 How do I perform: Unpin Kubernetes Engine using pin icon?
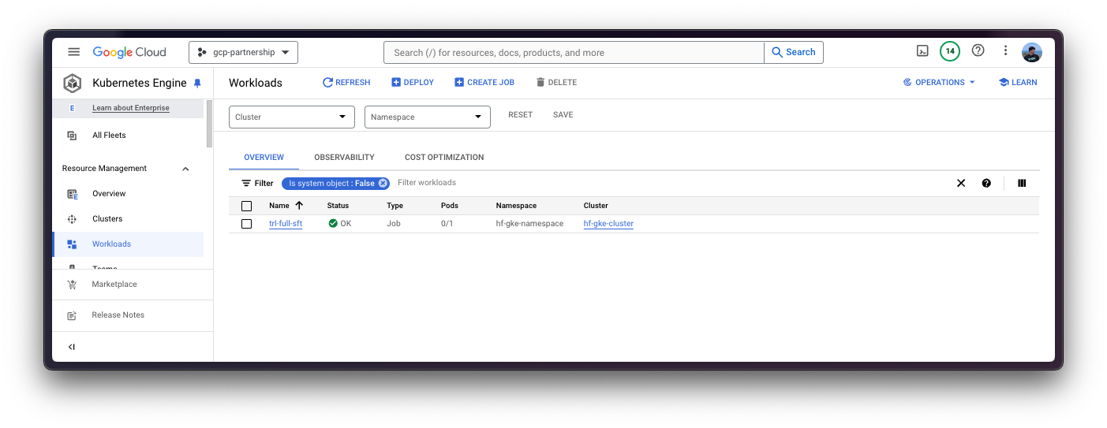pos(197,83)
